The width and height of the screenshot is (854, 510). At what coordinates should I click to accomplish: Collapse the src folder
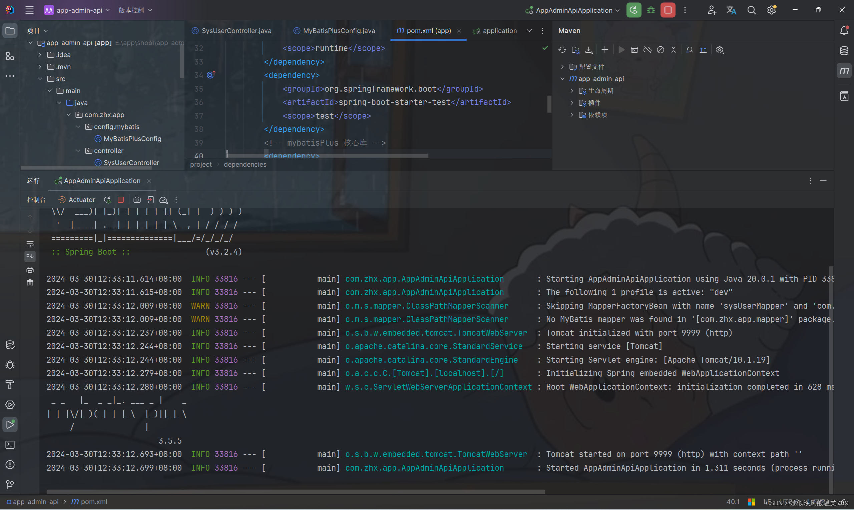40,79
